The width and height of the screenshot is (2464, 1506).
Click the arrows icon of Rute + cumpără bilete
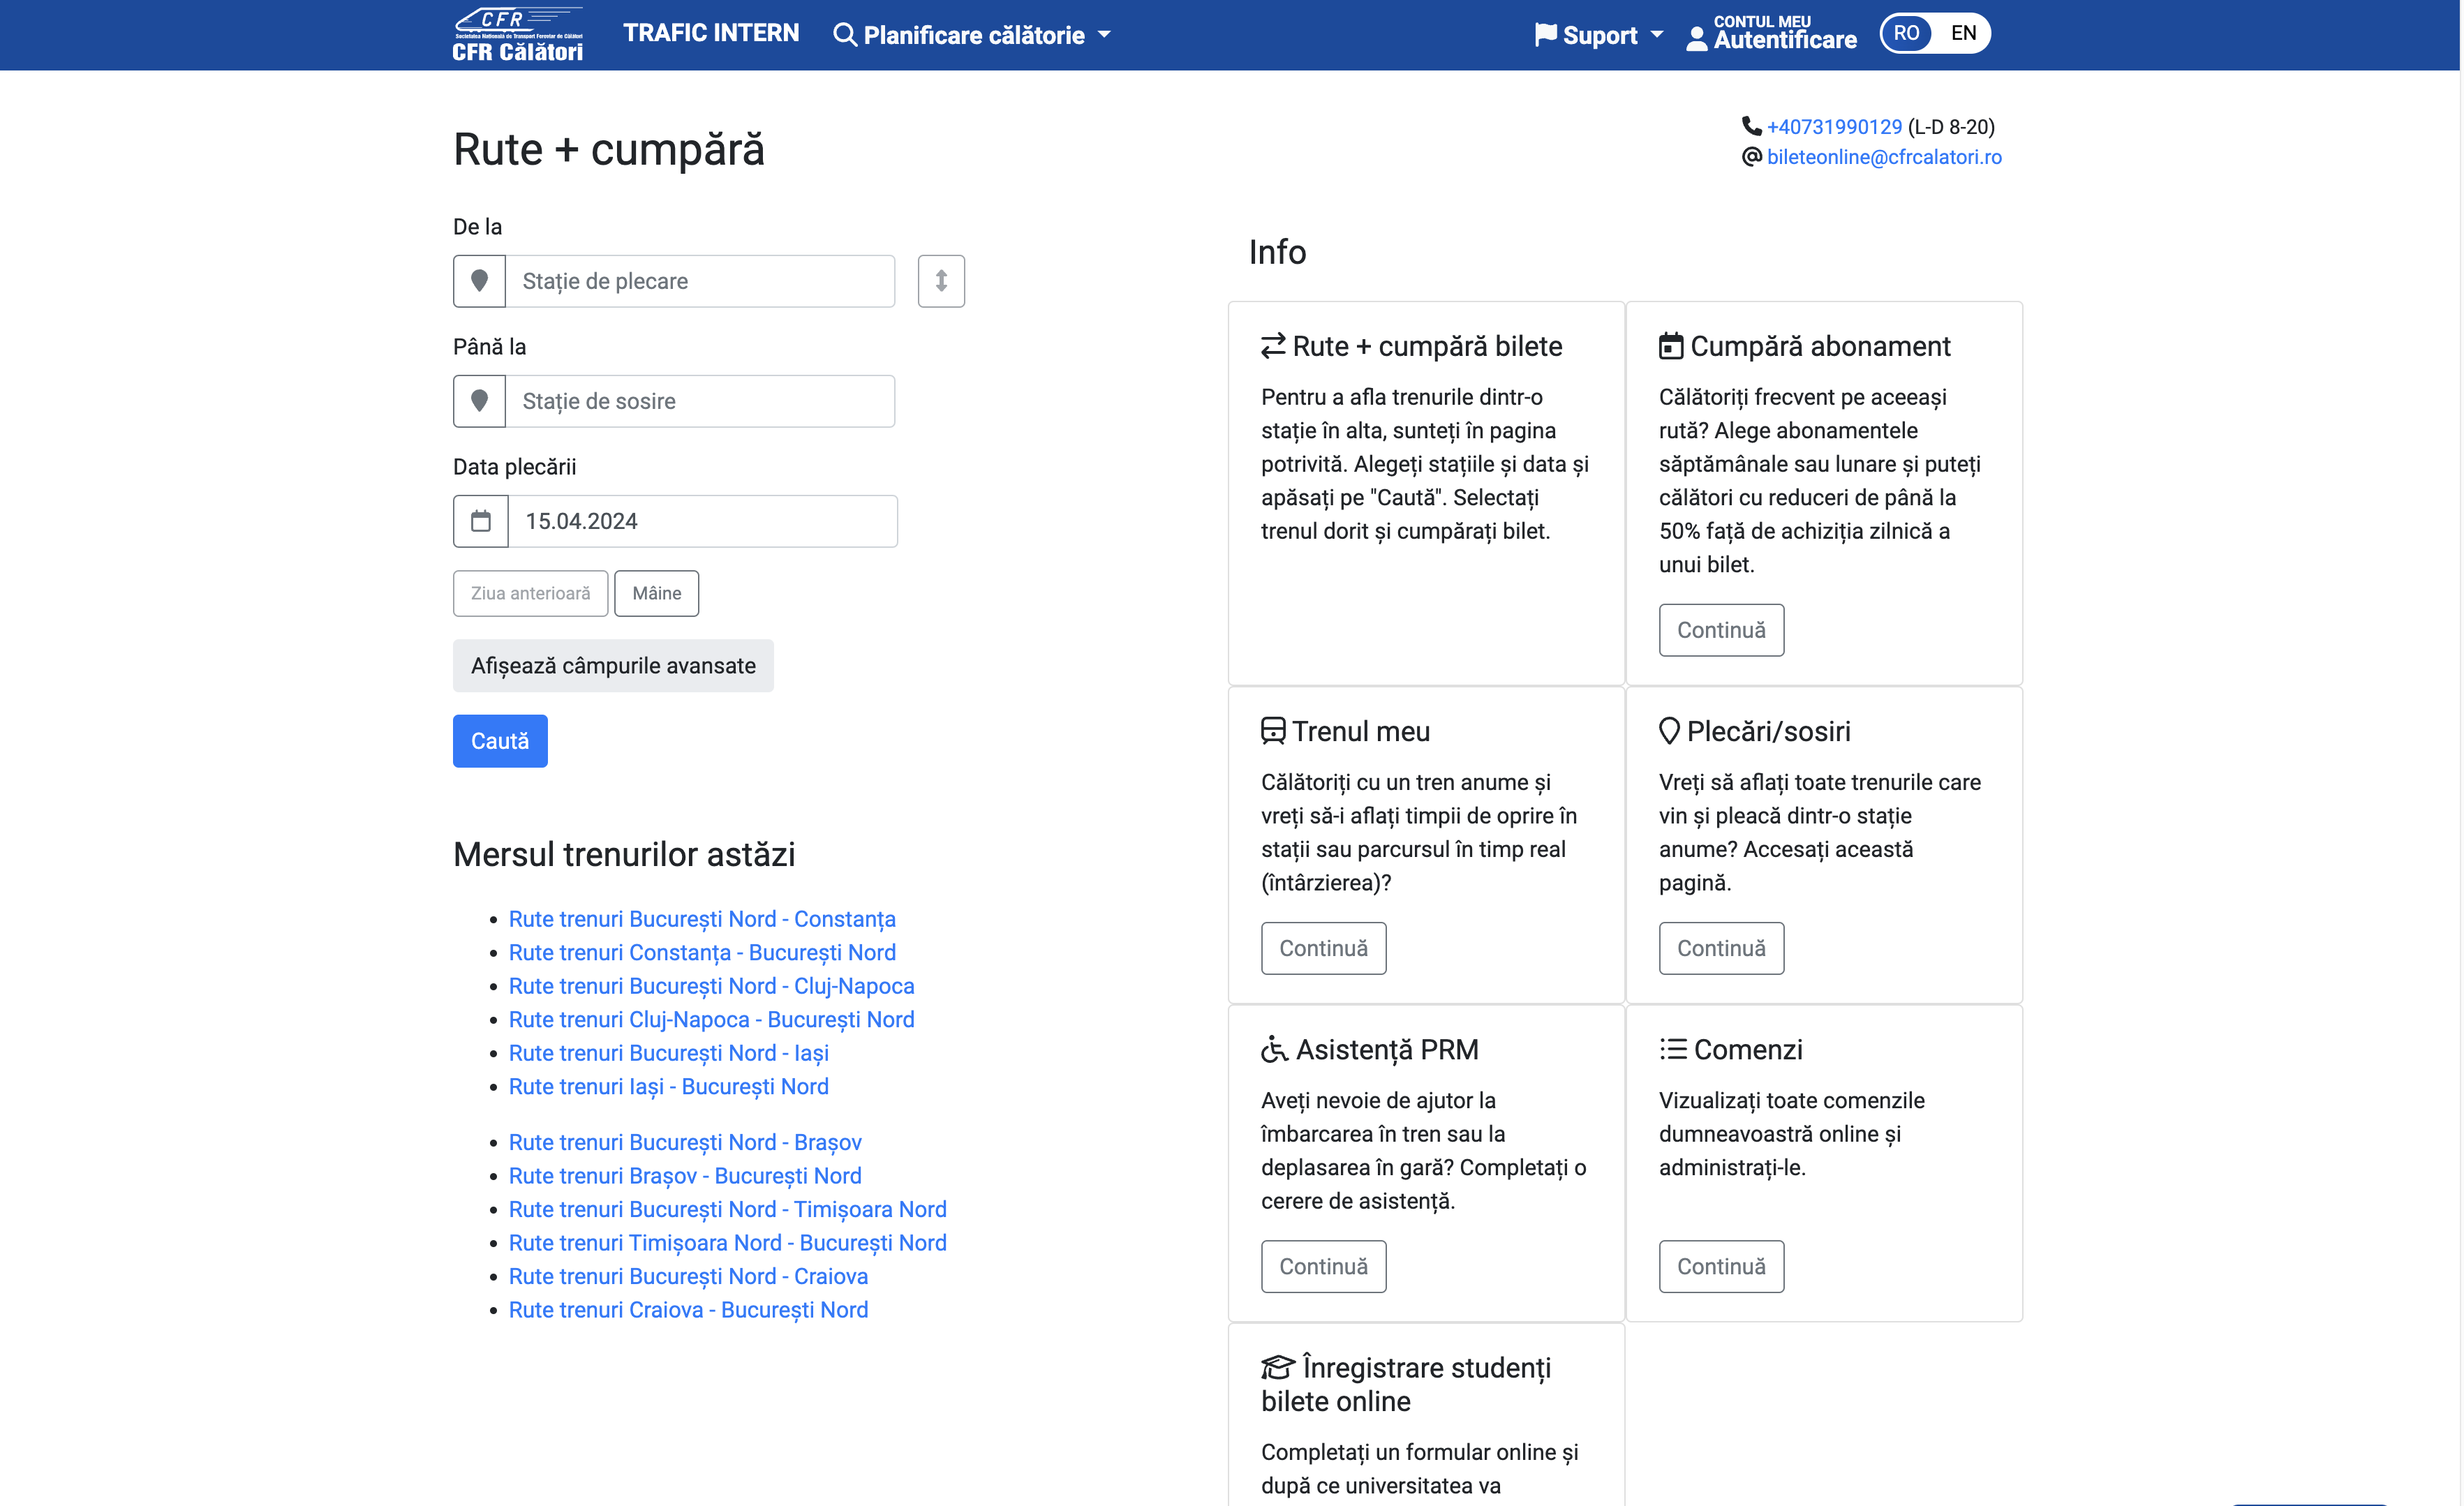tap(1273, 346)
